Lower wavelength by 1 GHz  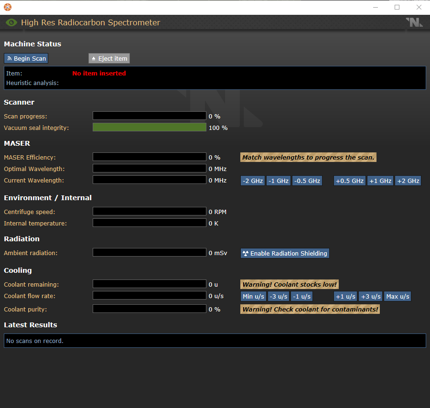(x=279, y=181)
